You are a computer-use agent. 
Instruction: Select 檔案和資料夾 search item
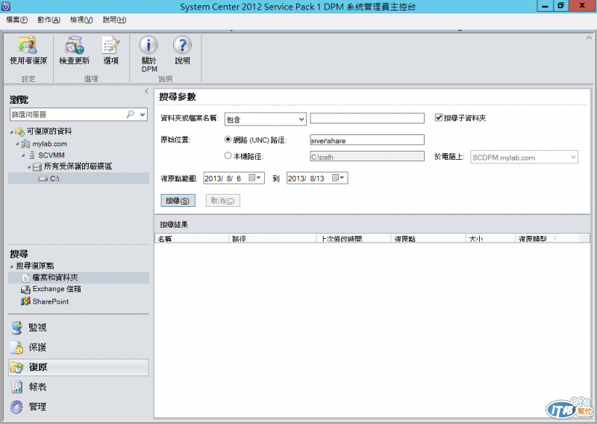55,278
